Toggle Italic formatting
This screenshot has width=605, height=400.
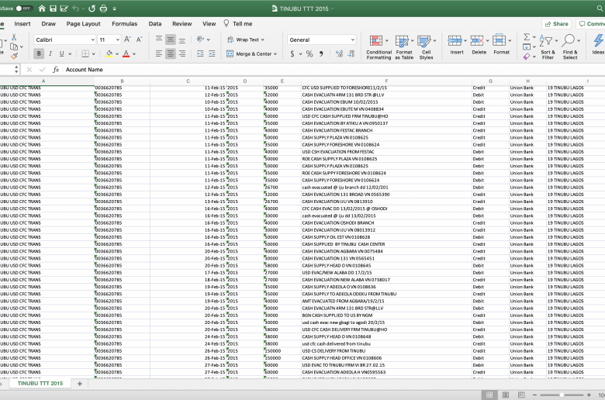click(x=50, y=53)
